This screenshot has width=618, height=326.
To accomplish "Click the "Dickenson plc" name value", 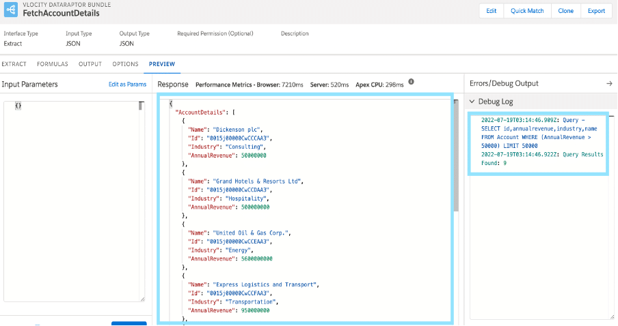I will coord(238,130).
